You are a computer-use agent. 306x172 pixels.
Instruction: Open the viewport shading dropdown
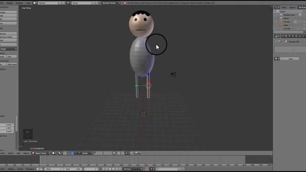54,153
